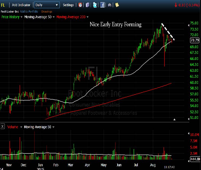Click the camera snapshot icon
The width and height of the screenshot is (201, 170).
tap(110, 5)
